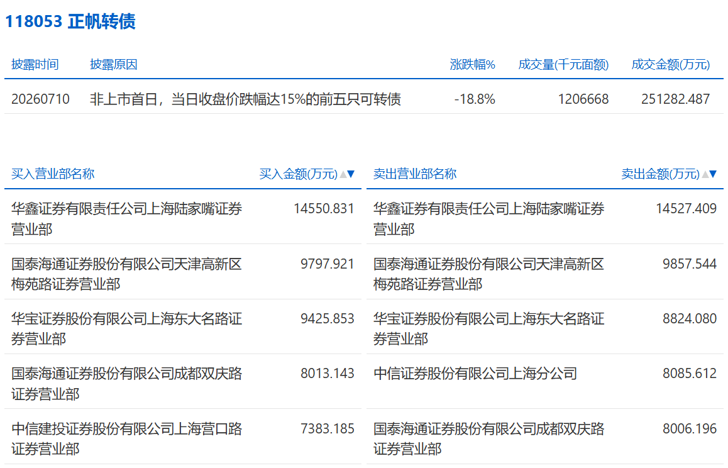The width and height of the screenshot is (728, 468).
Task: Click the 成交量(千元面额) column header
Action: click(563, 65)
